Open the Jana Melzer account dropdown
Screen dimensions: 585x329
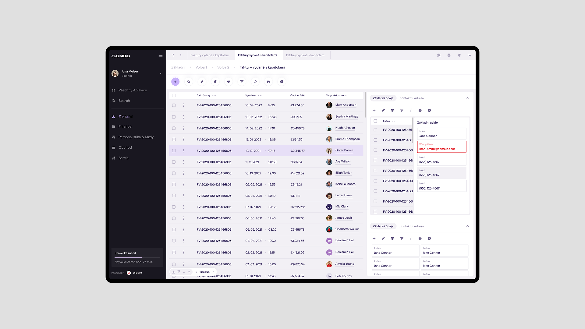tap(161, 73)
